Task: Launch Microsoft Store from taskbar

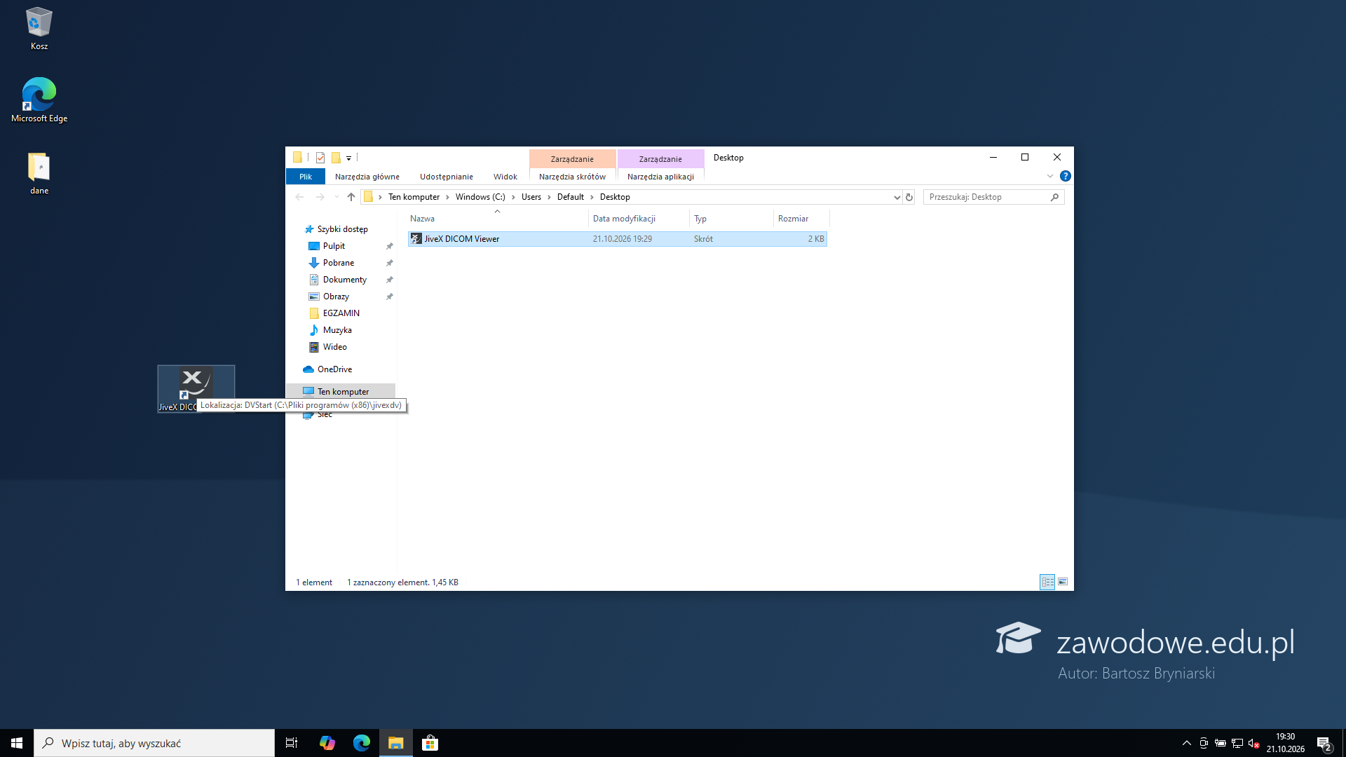Action: (430, 743)
